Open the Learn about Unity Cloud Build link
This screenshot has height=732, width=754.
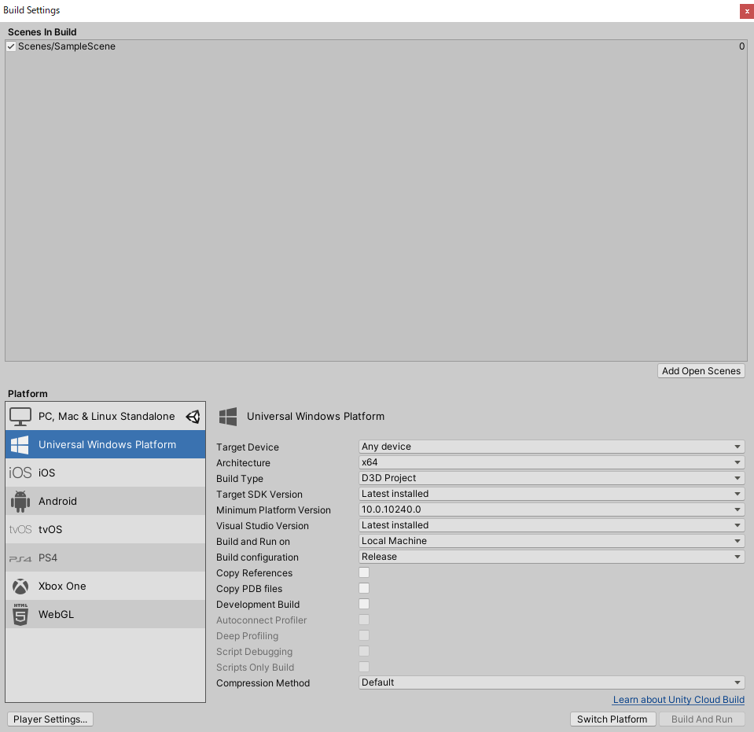point(679,700)
